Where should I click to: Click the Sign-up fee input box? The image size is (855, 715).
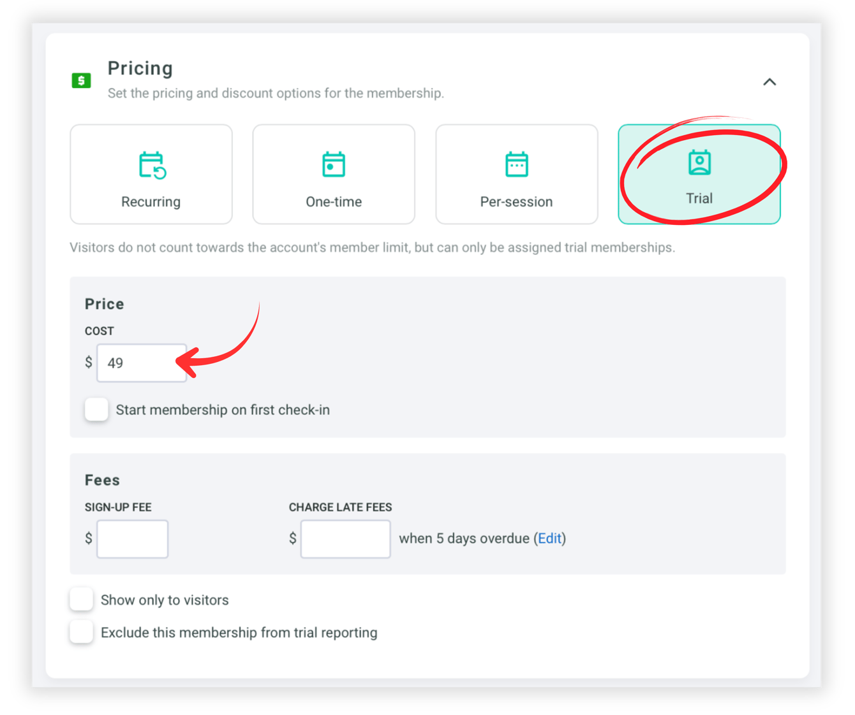[x=133, y=539]
